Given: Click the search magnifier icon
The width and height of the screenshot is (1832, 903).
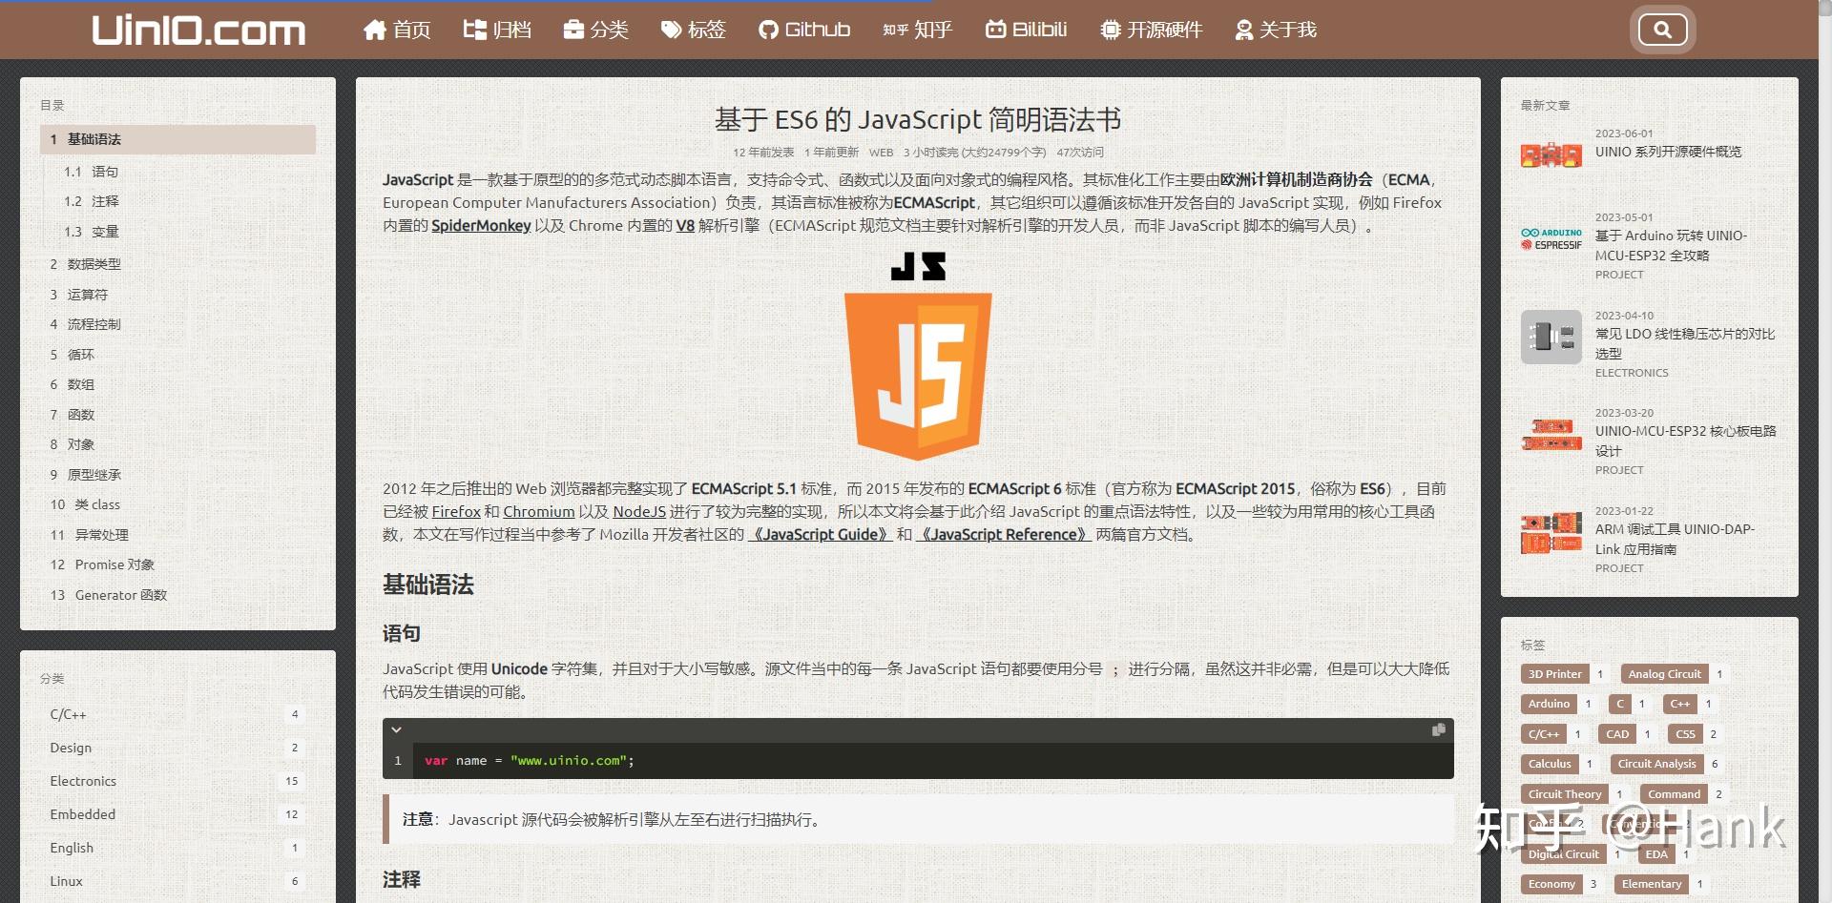Looking at the screenshot, I should (1662, 30).
